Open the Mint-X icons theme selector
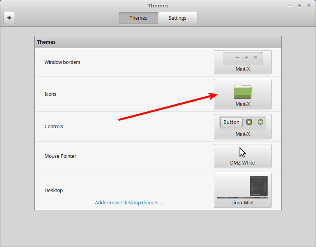 click(x=242, y=94)
